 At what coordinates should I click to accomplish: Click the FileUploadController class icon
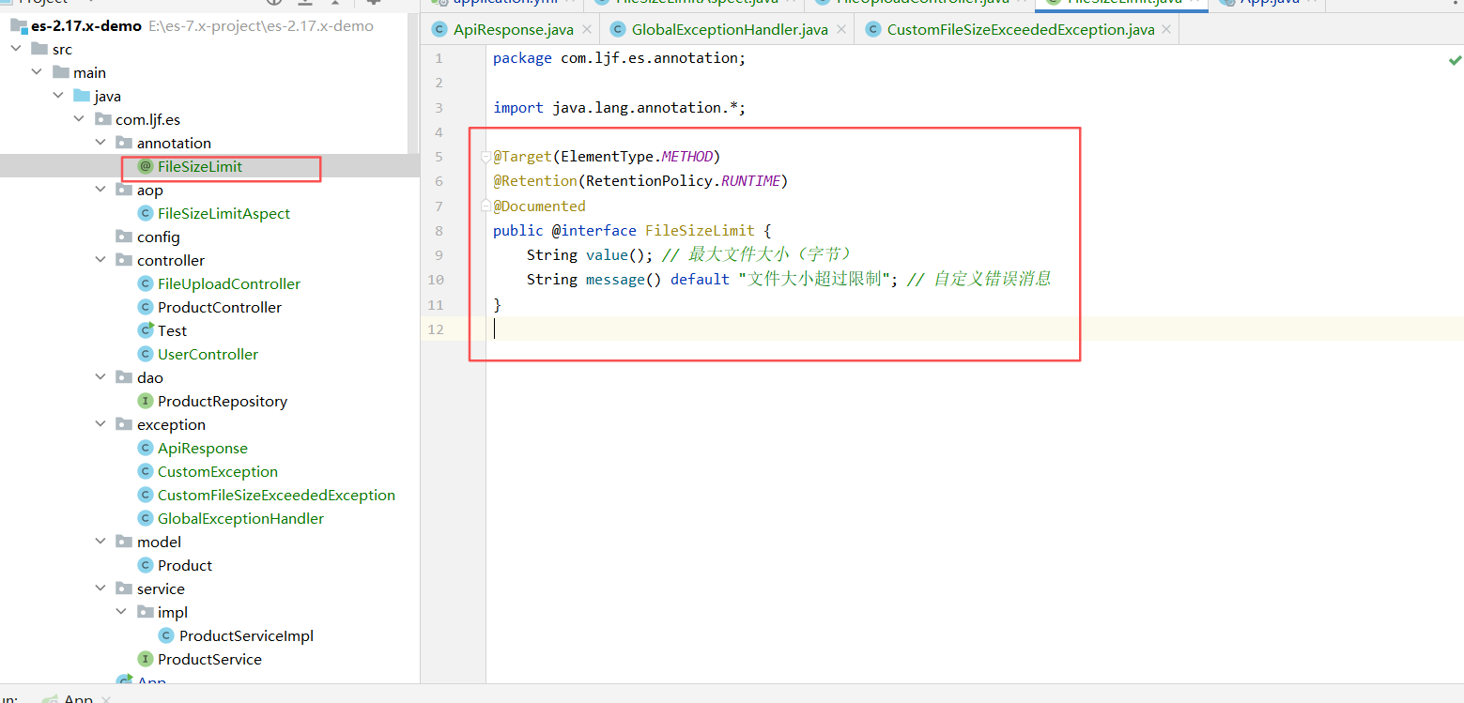pos(145,284)
